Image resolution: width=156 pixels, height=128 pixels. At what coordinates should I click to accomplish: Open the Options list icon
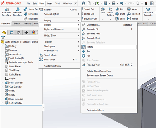tap(152, 3)
